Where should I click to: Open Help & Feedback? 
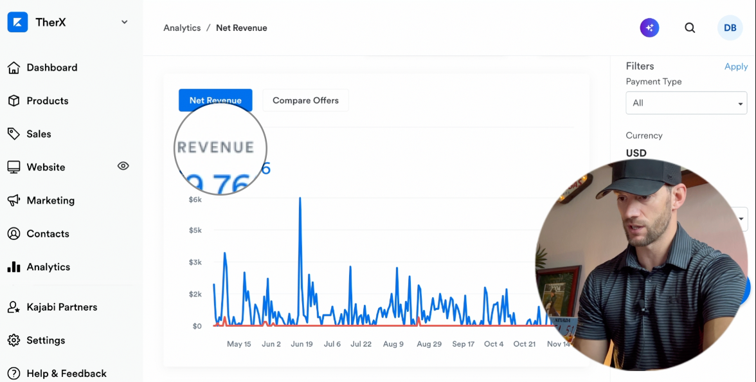[x=66, y=374]
